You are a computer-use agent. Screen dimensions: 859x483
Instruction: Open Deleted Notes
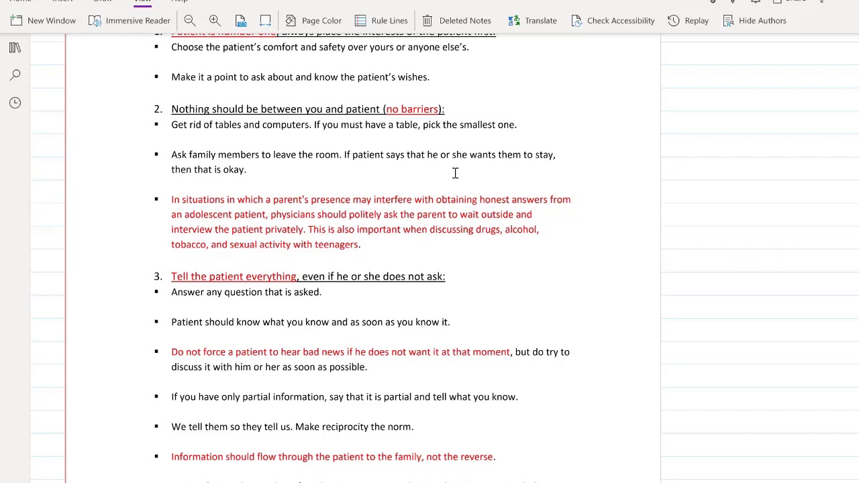click(x=456, y=20)
